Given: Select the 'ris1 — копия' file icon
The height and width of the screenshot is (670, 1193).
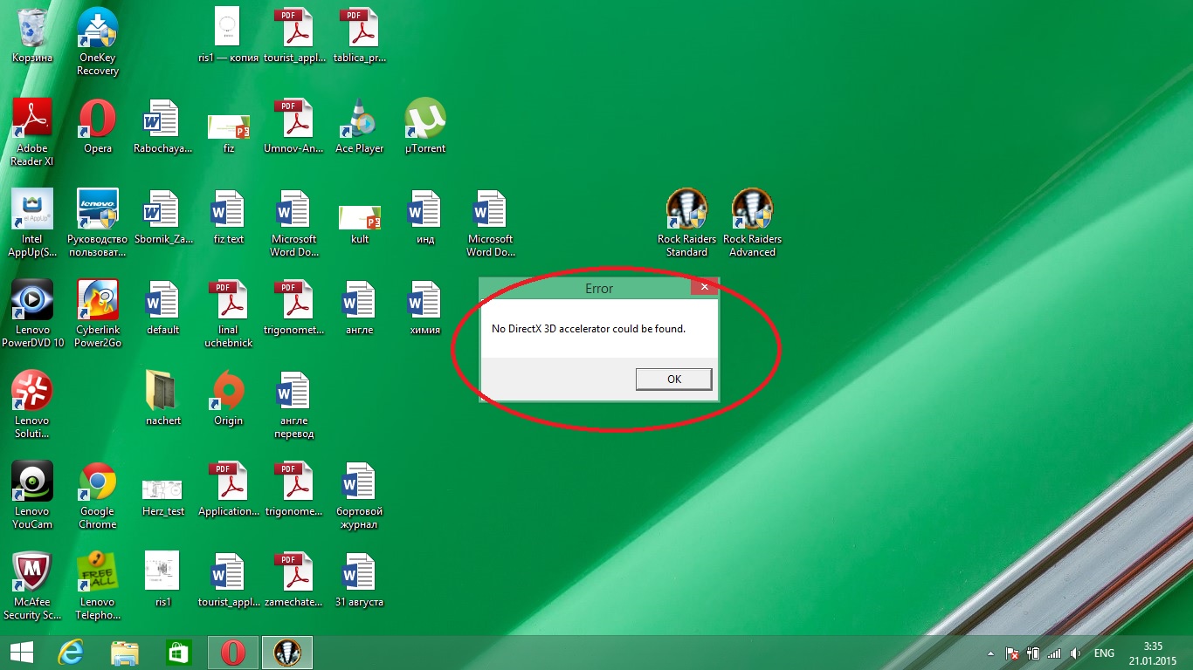Looking at the screenshot, I should 229,36.
